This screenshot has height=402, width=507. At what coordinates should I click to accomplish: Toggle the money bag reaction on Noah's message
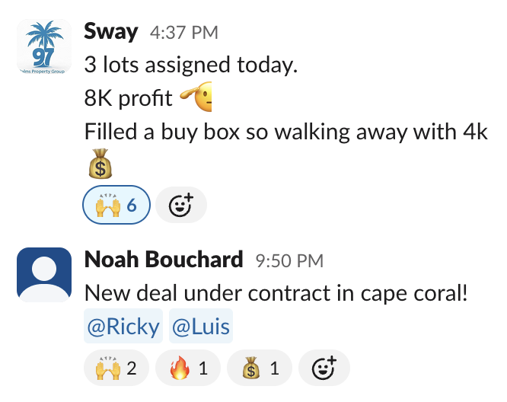click(x=260, y=368)
